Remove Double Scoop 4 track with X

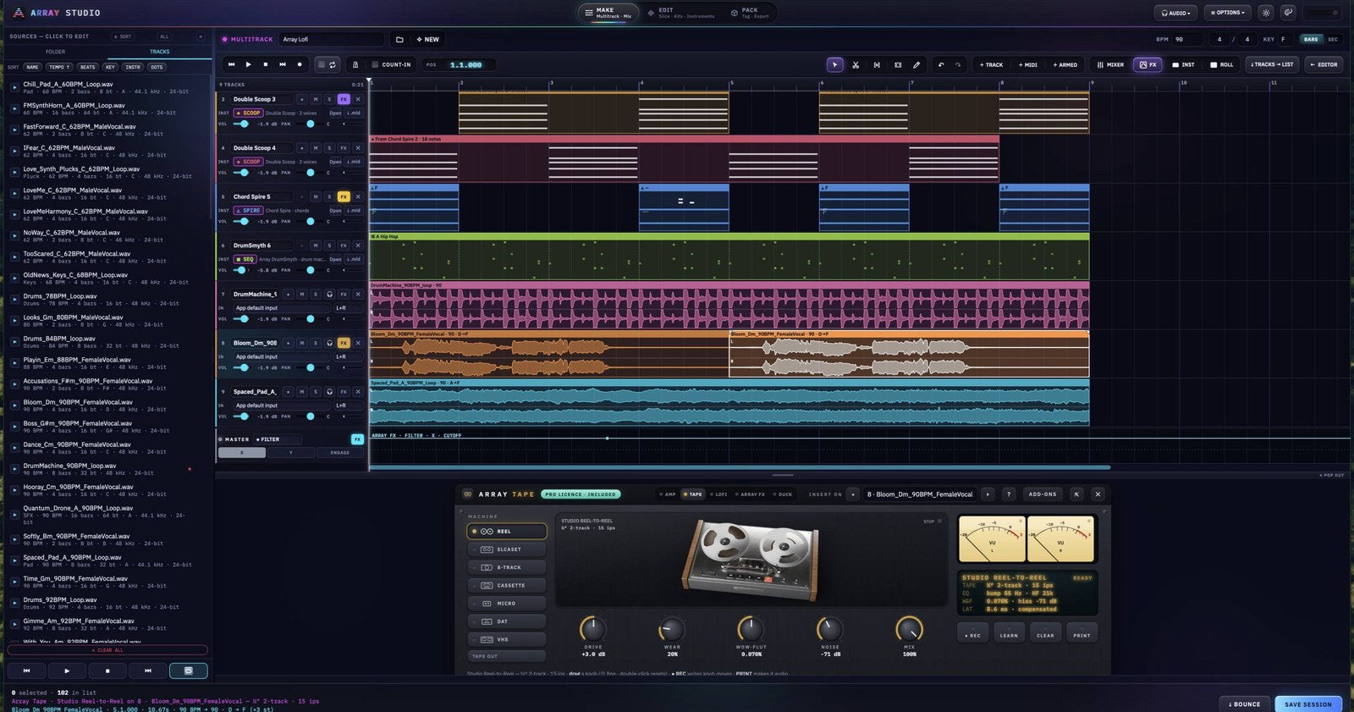358,148
